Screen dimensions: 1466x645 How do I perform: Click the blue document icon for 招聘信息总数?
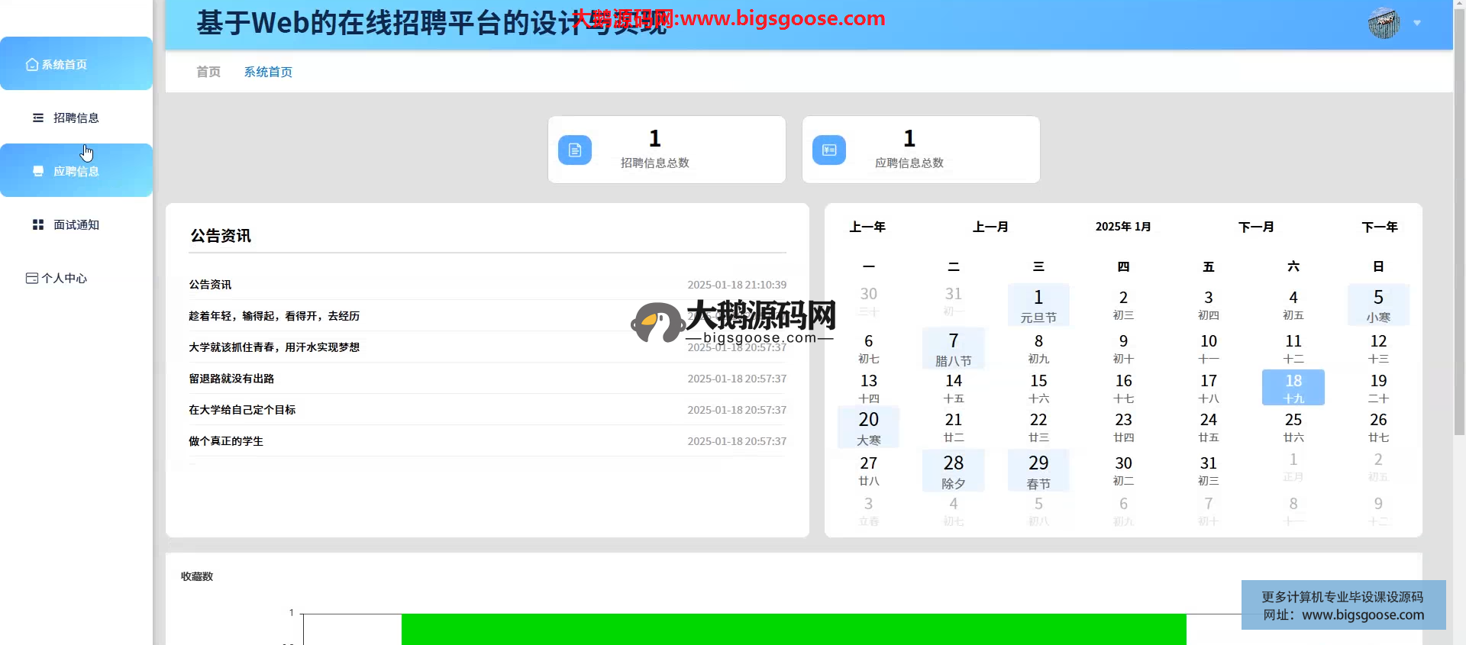point(575,150)
